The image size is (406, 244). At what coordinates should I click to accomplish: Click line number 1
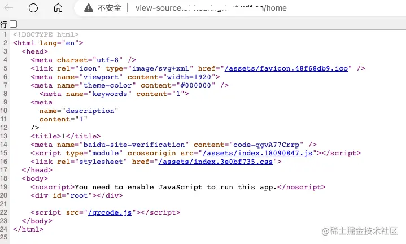click(5, 34)
